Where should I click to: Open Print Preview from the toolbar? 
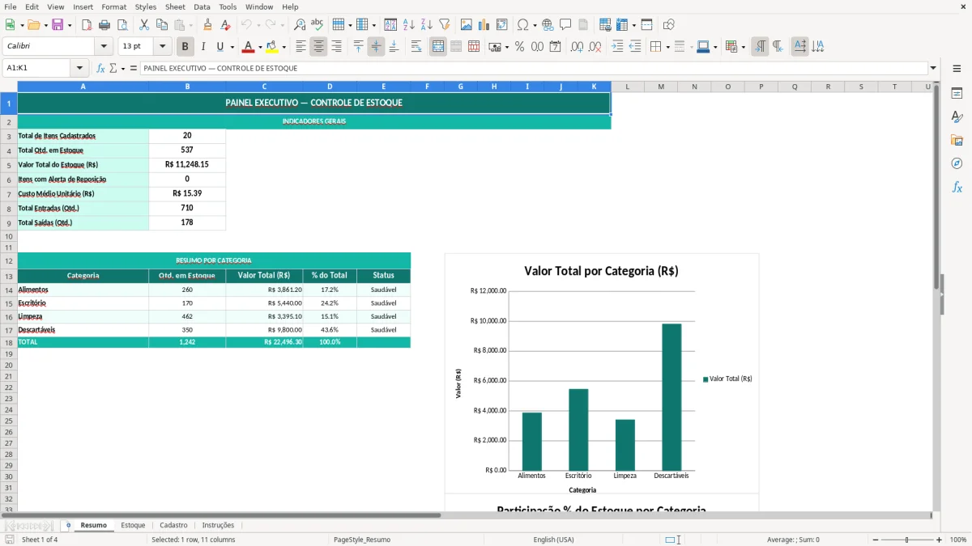click(x=122, y=25)
